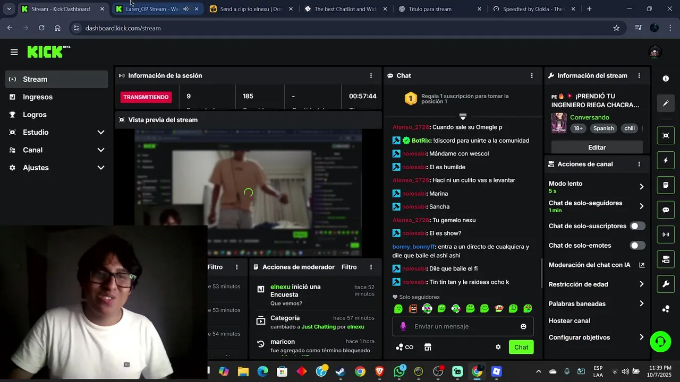
Task: Switch to the Titulo para stream tab
Action: pos(440,9)
